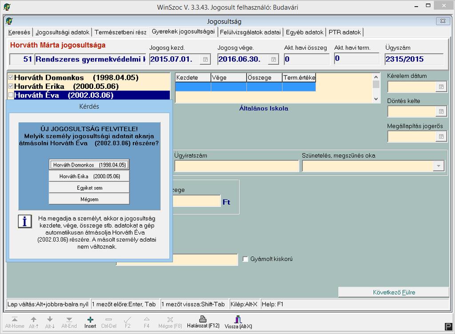The image size is (455, 334).
Task: Open the Felülvizsgálatok adatai tab
Action: 250,32
